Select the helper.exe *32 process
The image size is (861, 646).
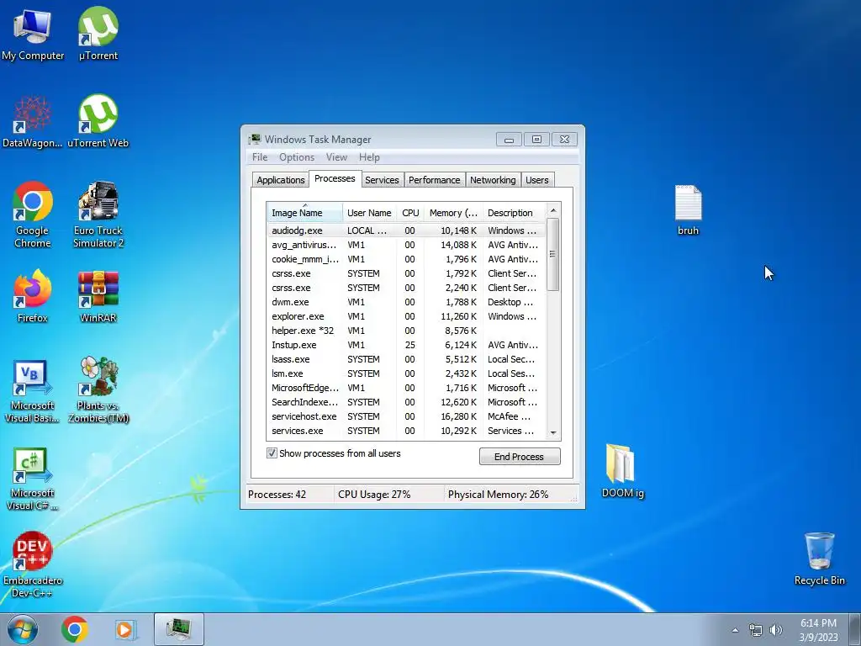406,331
